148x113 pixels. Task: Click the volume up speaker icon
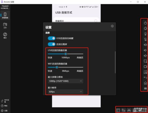[x=145, y=45]
